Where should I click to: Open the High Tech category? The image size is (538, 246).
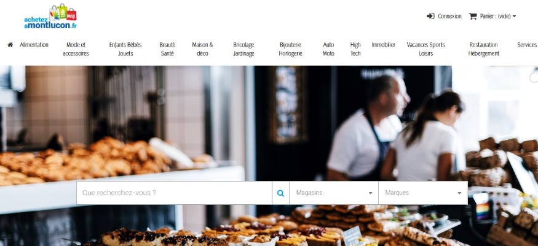pos(355,49)
